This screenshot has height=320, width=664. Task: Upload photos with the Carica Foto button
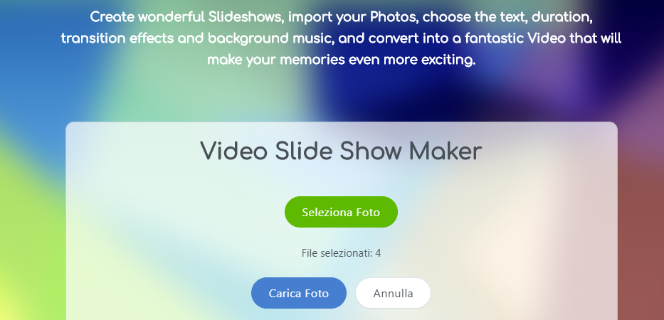[298, 293]
